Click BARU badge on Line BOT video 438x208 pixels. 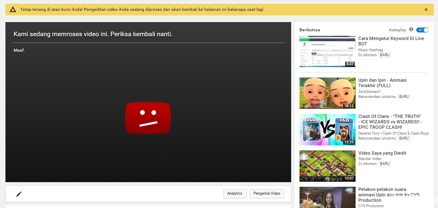click(x=384, y=55)
